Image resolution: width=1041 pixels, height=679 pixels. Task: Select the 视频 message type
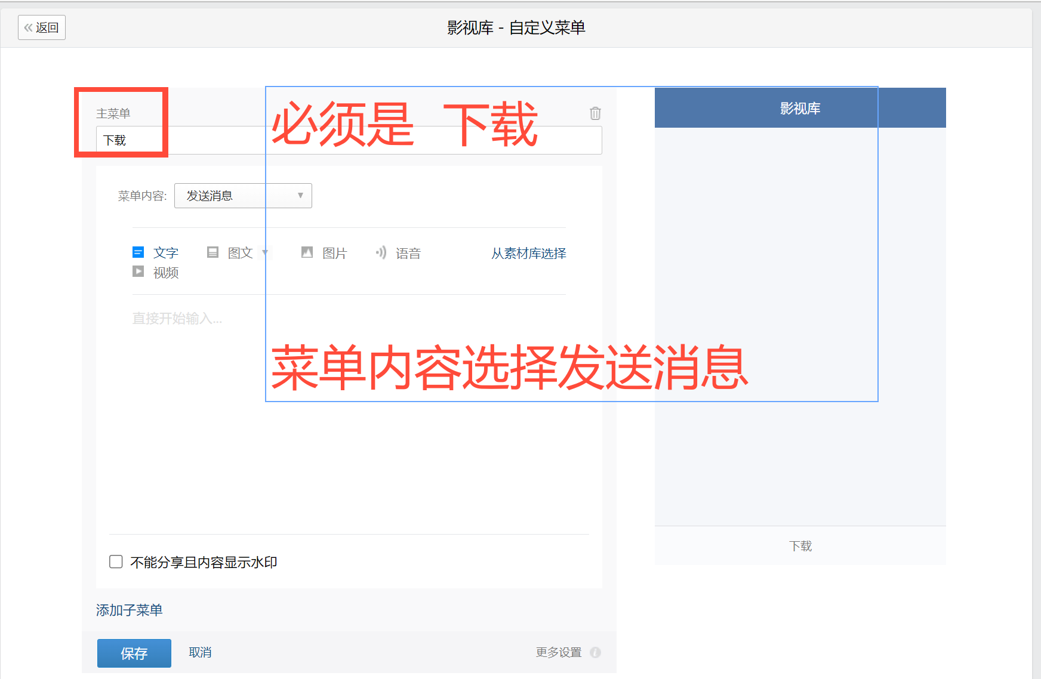click(x=155, y=273)
